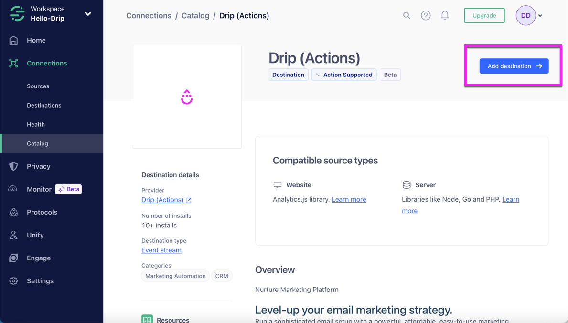Click the Home house icon
This screenshot has height=323, width=568.
(13, 40)
